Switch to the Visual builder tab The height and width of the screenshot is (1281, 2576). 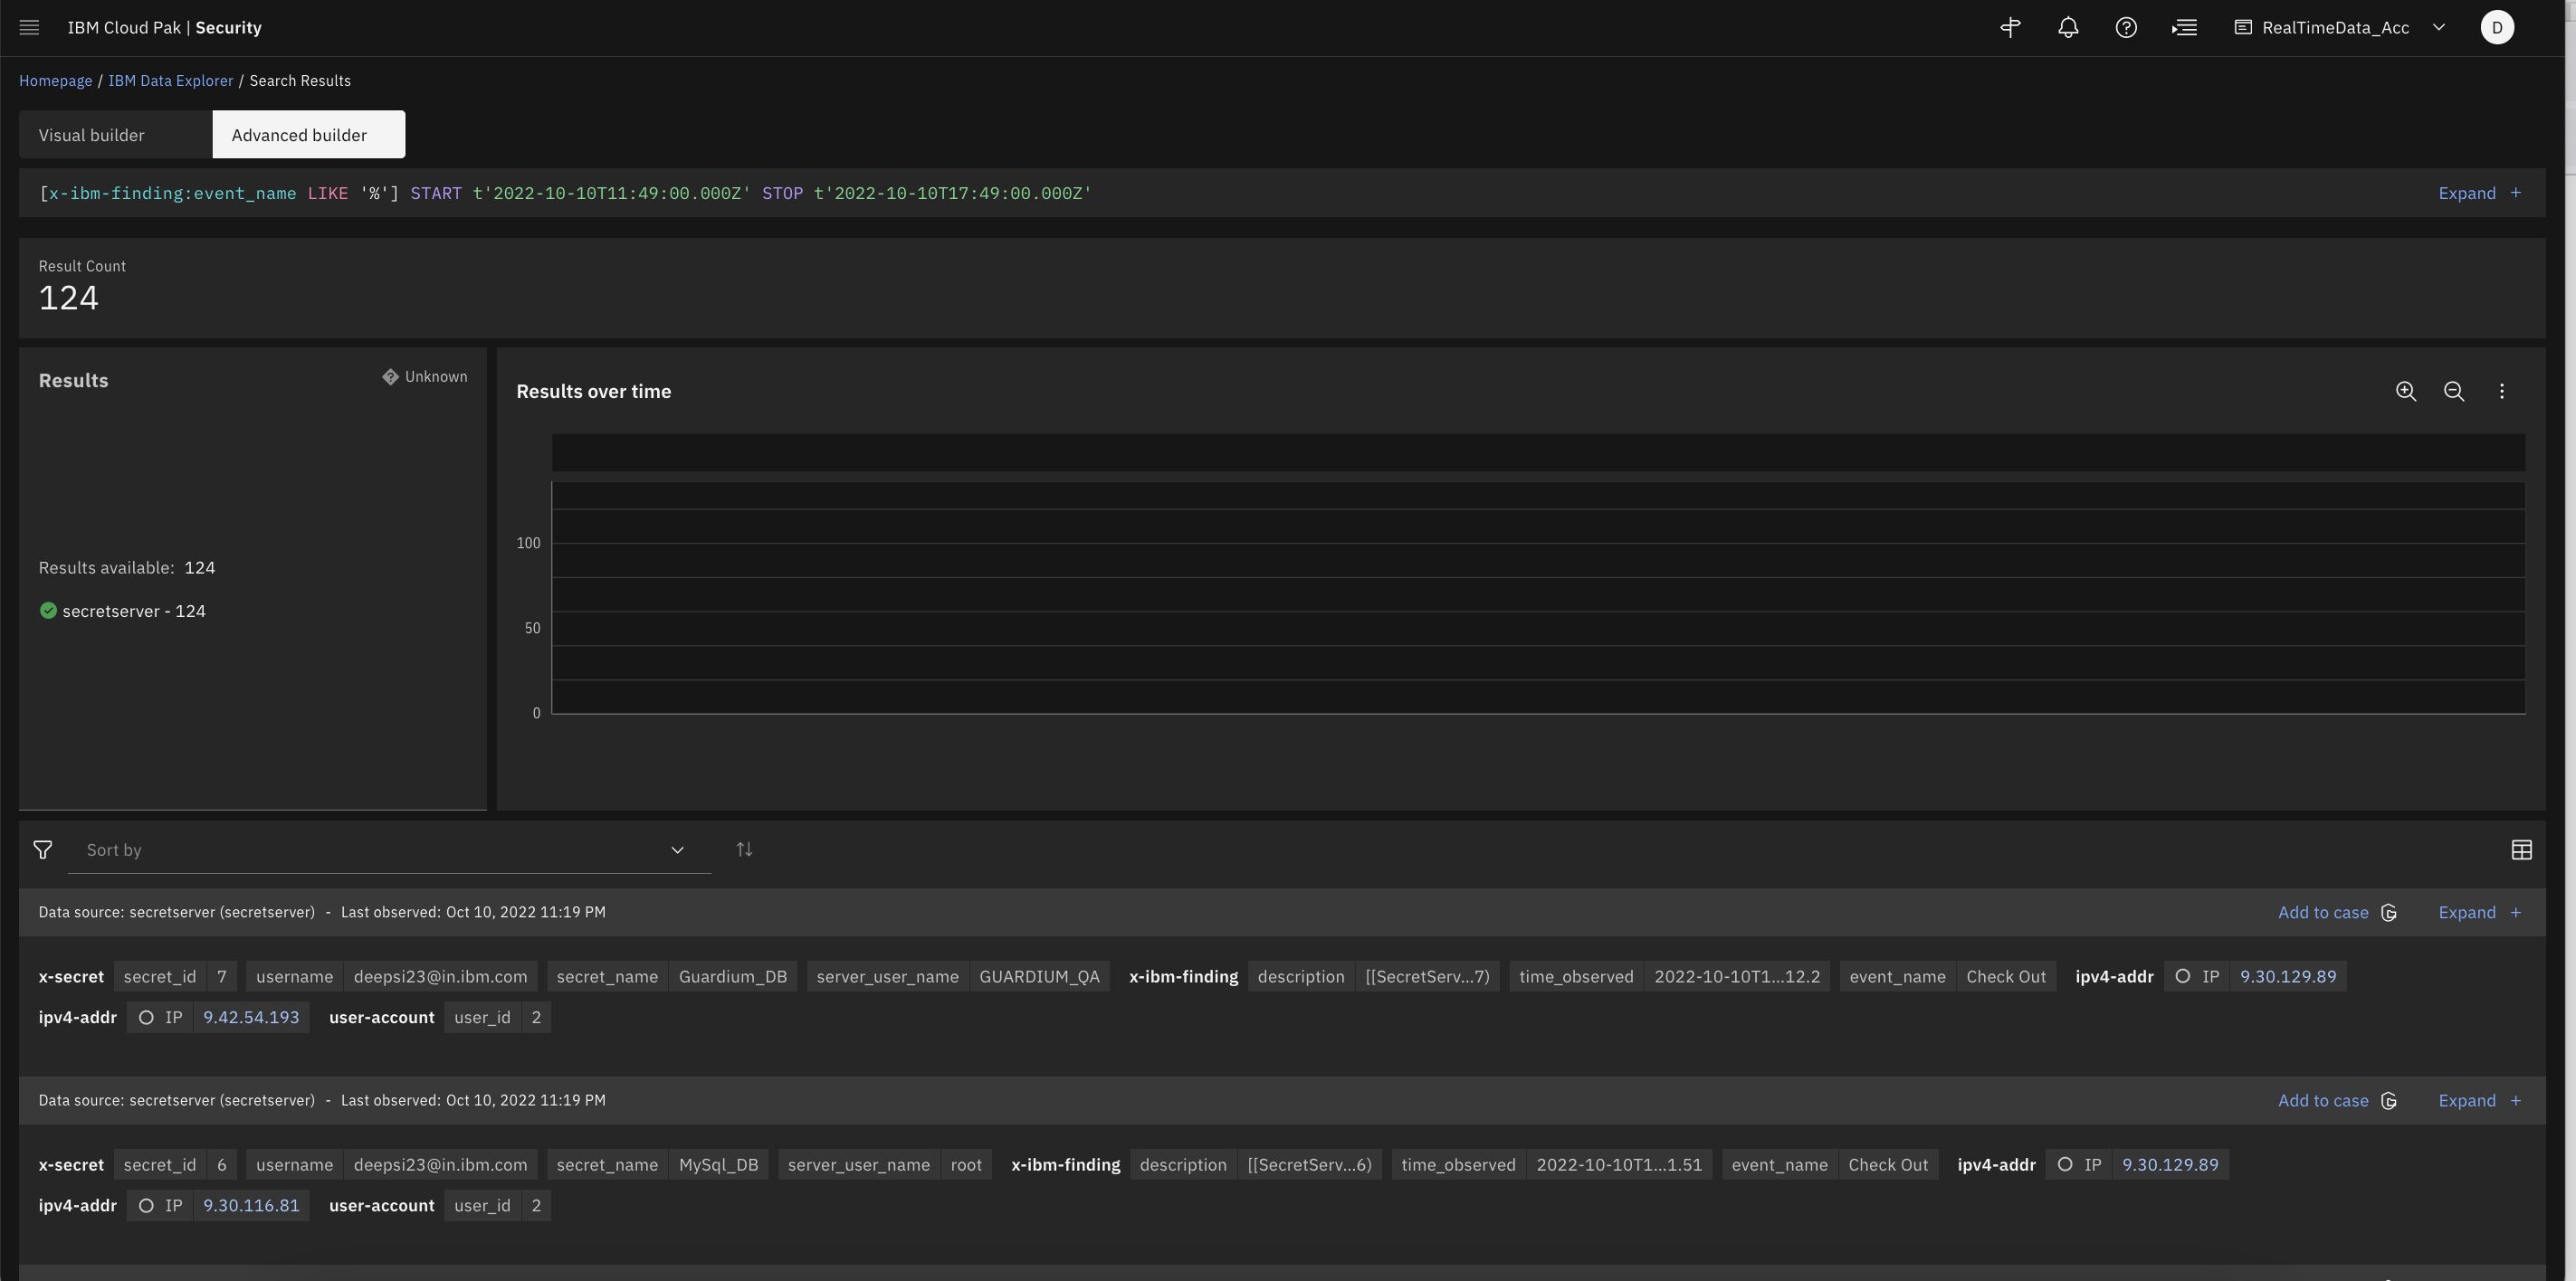90,134
